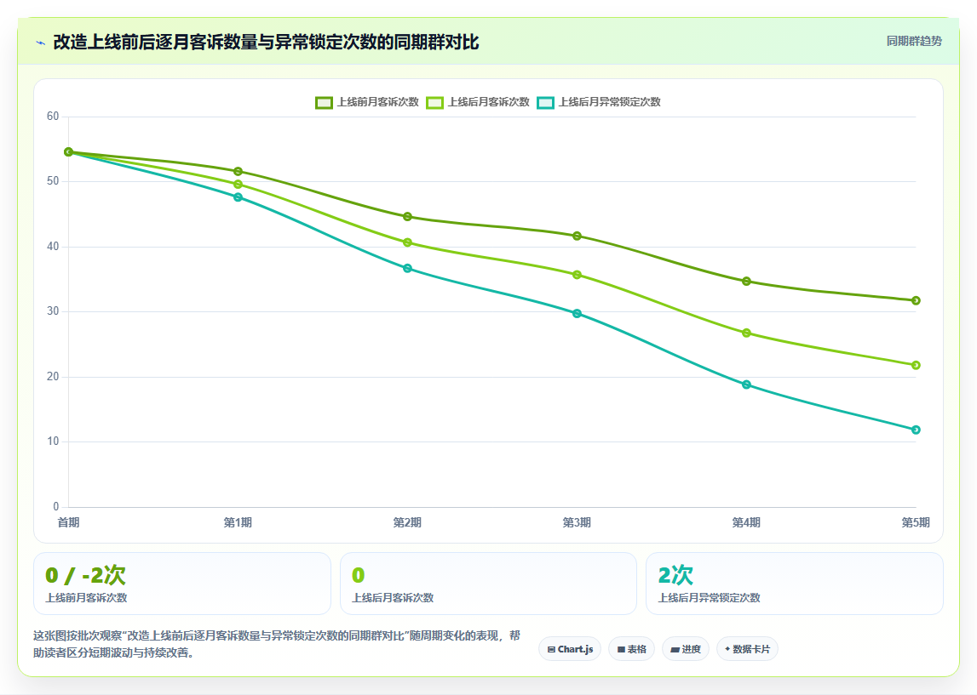Toggle the 上线后月异常锁定次数 legend swatch
This screenshot has width=977, height=695.
[545, 103]
